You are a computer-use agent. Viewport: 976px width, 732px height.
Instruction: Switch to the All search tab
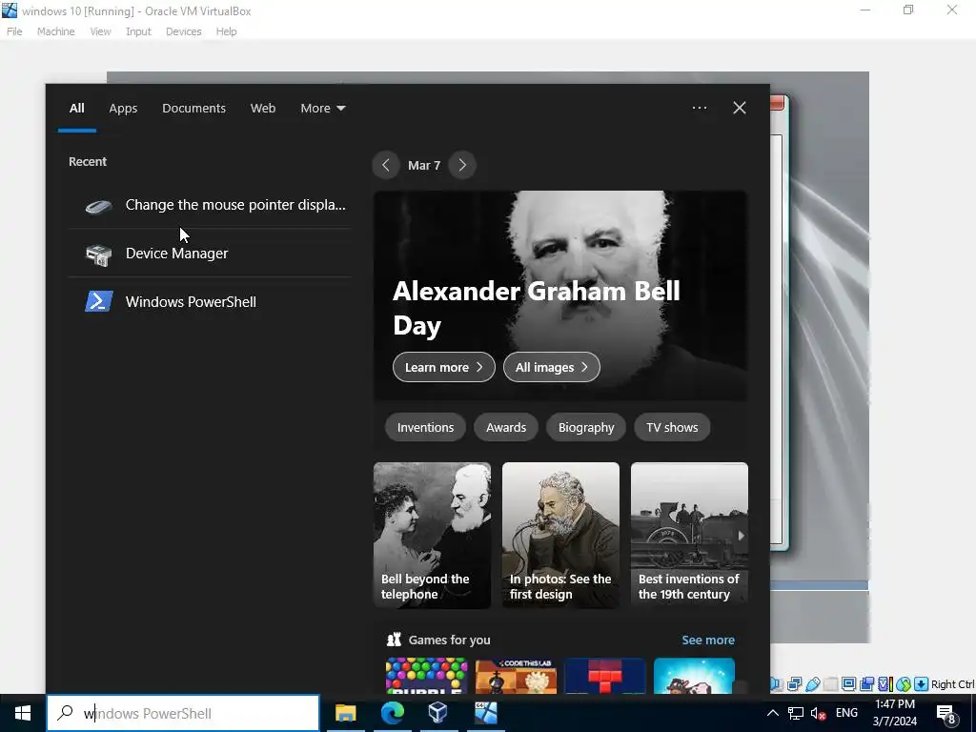[x=77, y=108]
